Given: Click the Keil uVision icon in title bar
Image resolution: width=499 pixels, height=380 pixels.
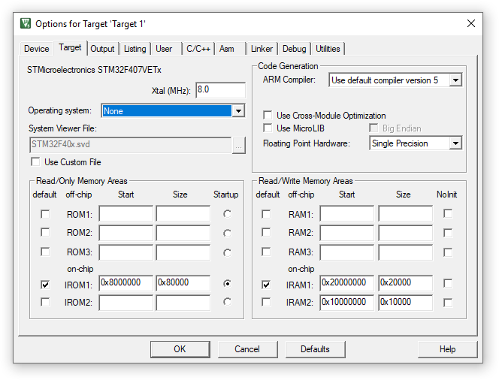Looking at the screenshot, I should (26, 23).
